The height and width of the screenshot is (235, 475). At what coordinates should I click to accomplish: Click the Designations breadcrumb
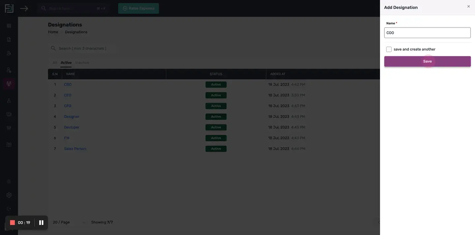coord(76,32)
